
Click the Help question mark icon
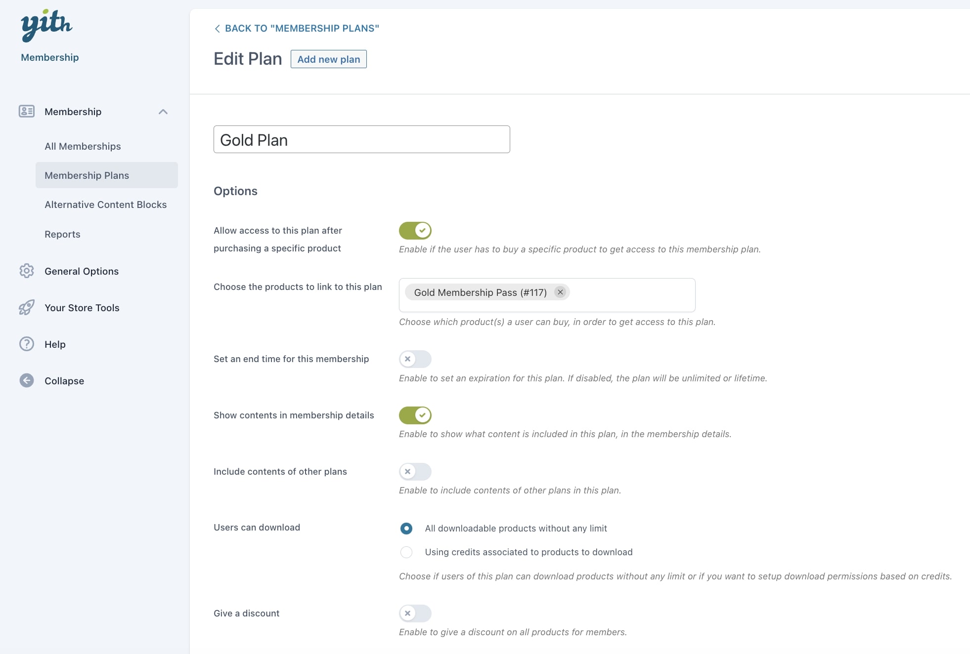pos(27,344)
